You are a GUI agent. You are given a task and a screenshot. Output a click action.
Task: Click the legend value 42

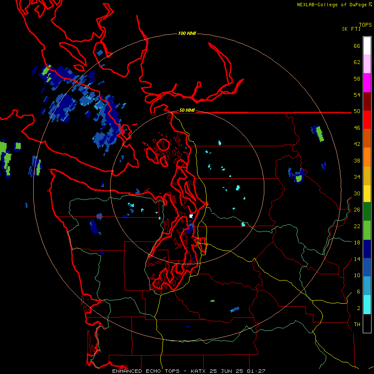pyautogui.click(x=357, y=144)
